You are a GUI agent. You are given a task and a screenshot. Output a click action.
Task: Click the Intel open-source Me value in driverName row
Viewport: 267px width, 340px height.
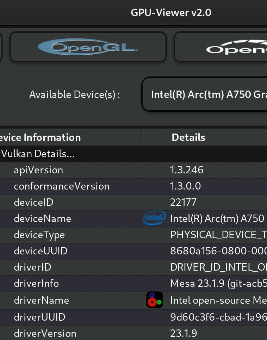tap(219, 300)
